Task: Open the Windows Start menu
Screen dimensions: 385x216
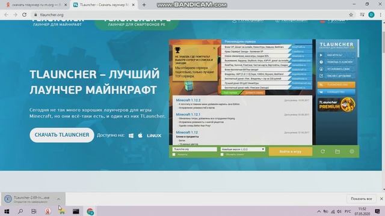Action: click(7, 211)
